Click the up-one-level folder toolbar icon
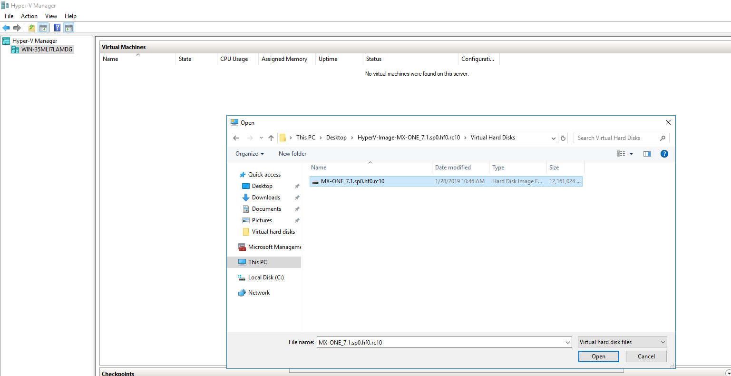The image size is (731, 376). click(x=31, y=28)
